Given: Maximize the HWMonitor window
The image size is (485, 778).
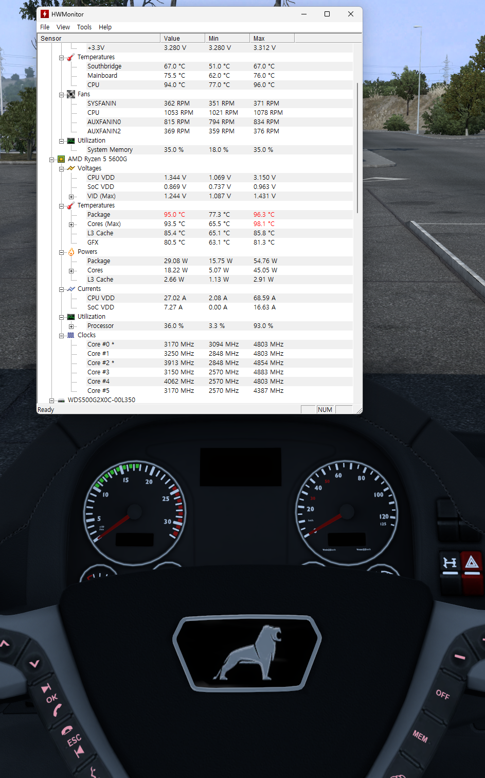Looking at the screenshot, I should (327, 14).
